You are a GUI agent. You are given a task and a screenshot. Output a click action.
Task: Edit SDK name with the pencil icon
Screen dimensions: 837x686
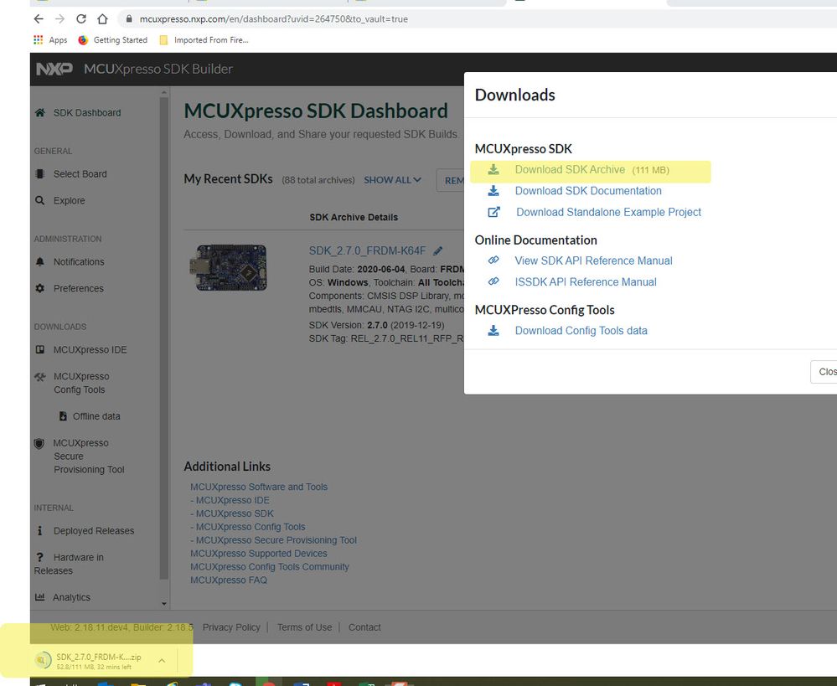point(437,251)
